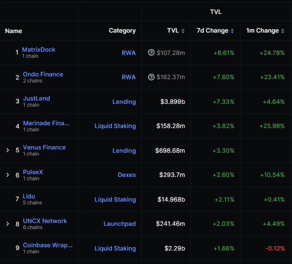292x264 pixels.
Task: Click the +8.61% 7d change value
Action: pos(224,53)
